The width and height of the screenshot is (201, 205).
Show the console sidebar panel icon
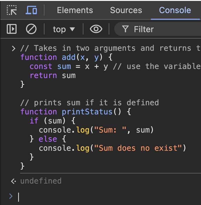click(x=12, y=29)
